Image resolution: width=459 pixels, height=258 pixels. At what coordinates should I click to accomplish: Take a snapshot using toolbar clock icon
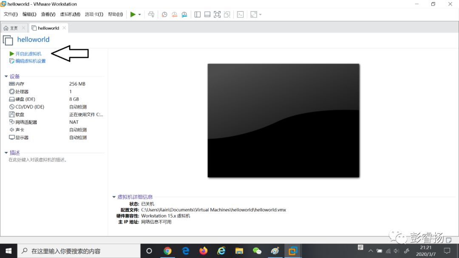tap(164, 14)
